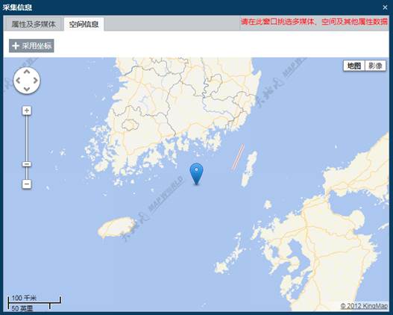The image size is (393, 315).
Task: Click Jeju island on the map
Action: [x=117, y=228]
